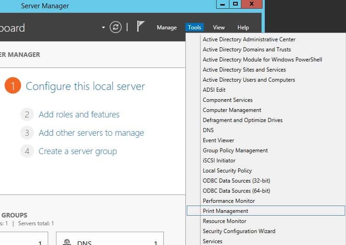Viewport: 346px width, 245px height.
Task: Open the notifications flag
Action: (x=140, y=27)
